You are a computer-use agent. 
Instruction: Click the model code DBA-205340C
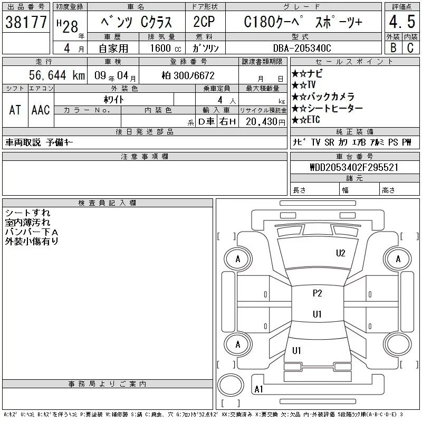[x=303, y=47]
